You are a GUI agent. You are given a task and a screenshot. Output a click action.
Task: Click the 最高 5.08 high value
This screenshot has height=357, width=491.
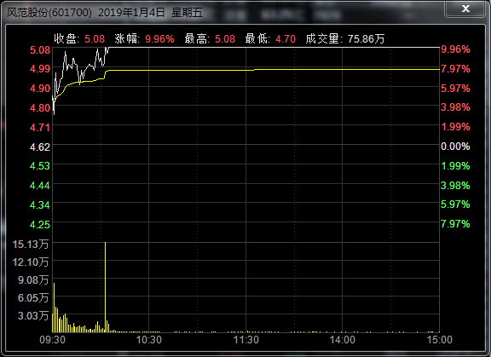point(225,39)
